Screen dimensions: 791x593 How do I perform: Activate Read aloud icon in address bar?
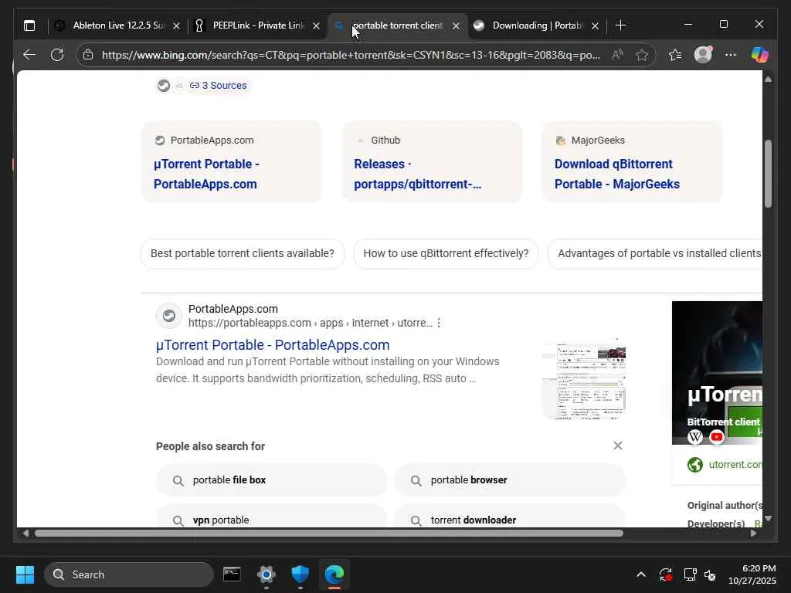pyautogui.click(x=617, y=55)
